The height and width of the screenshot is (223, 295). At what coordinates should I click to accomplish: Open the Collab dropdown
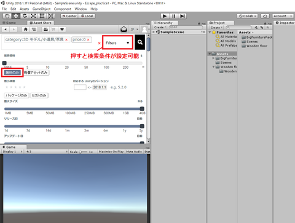click(247, 16)
